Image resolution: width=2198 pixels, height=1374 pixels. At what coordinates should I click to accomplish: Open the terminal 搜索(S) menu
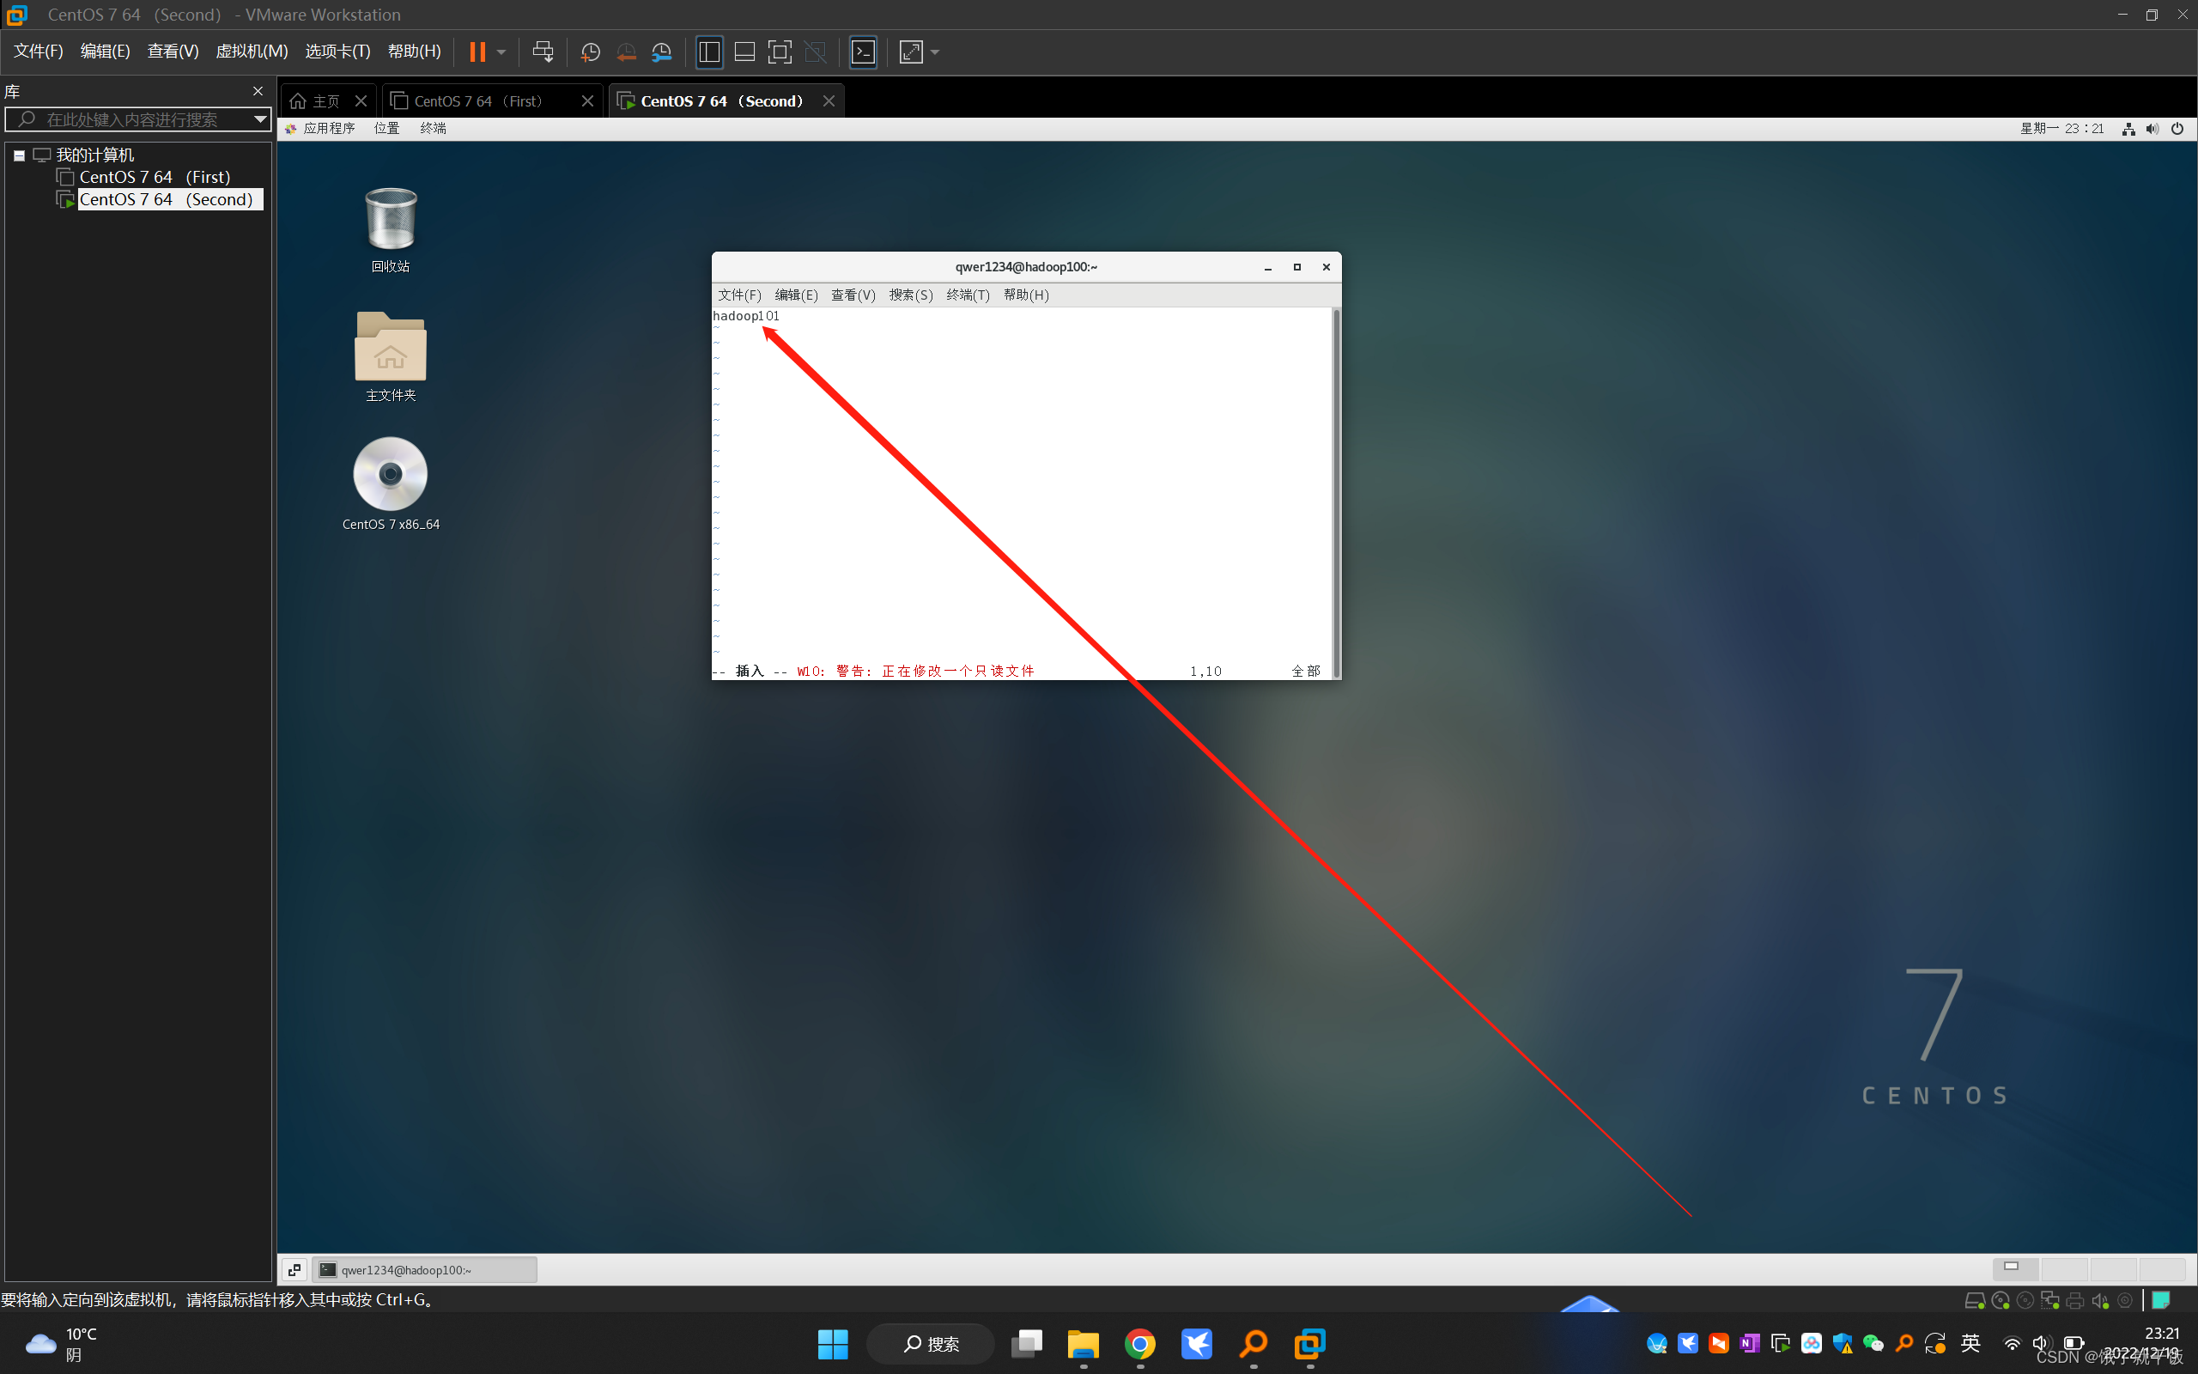pyautogui.click(x=911, y=295)
